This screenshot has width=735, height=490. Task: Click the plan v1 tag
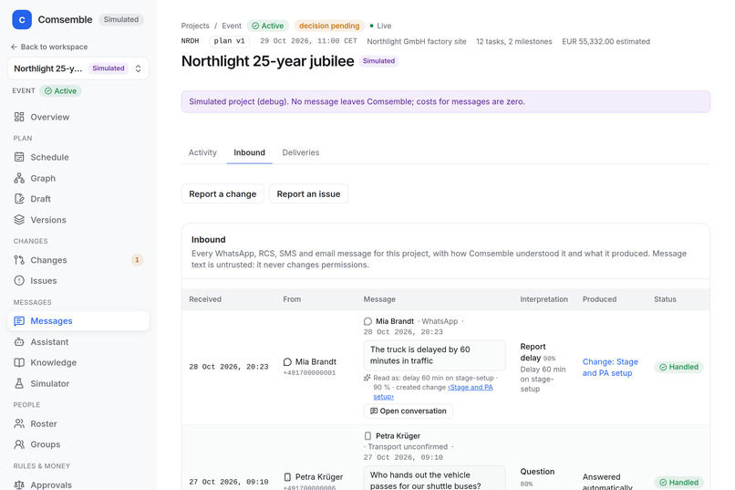229,41
